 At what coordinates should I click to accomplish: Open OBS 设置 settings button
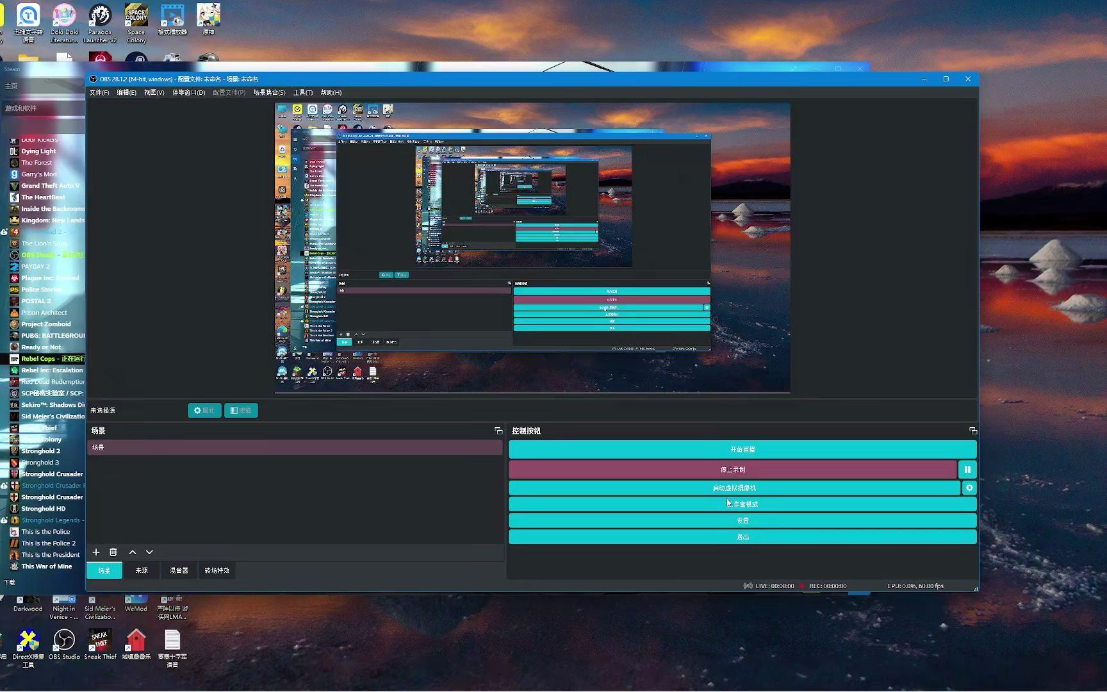click(x=742, y=521)
